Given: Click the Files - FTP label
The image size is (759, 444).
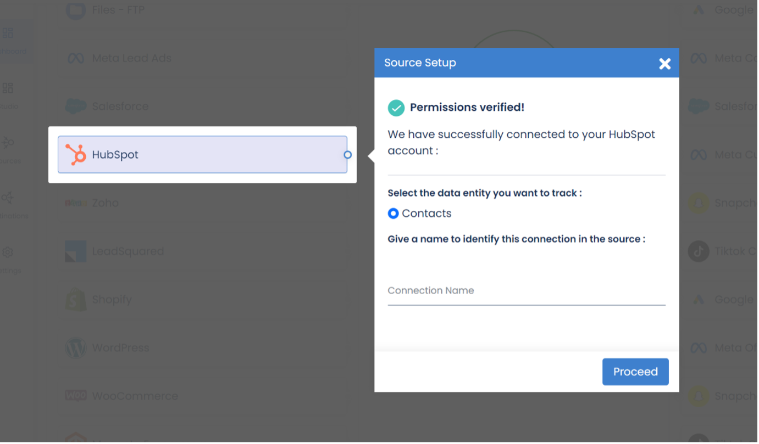Looking at the screenshot, I should 119,10.
